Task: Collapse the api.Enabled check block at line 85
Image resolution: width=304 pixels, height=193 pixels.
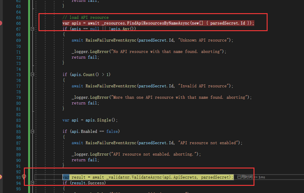Action: [32, 131]
